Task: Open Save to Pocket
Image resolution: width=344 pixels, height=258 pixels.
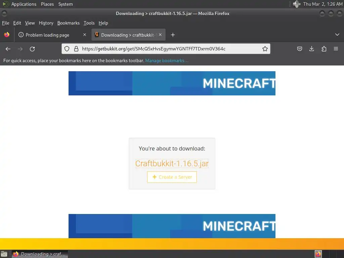Action: point(299,49)
